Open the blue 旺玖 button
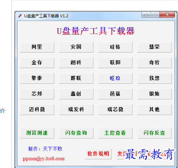The width and height of the screenshot is (178, 168). pos(115,78)
